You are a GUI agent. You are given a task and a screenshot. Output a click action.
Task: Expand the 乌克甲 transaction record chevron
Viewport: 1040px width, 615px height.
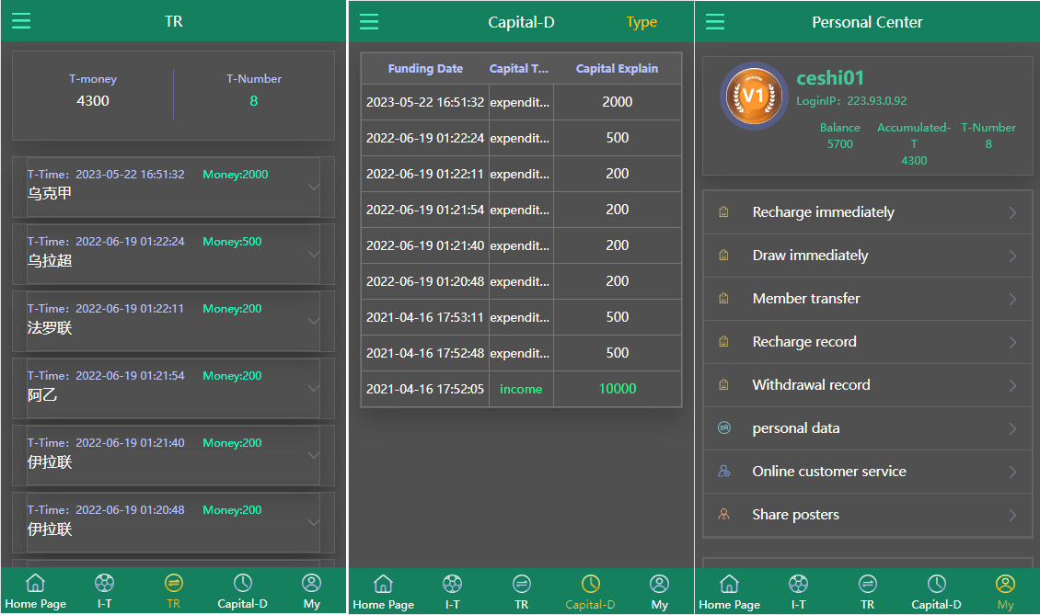point(314,187)
